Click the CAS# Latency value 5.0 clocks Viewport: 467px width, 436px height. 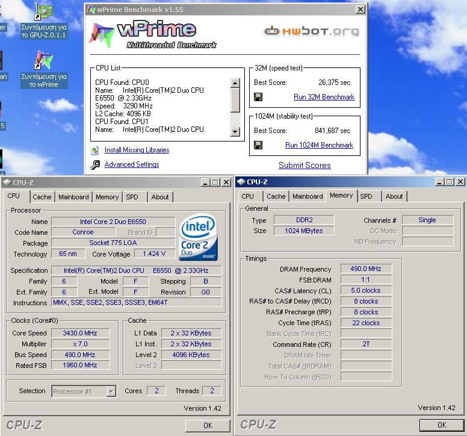[366, 291]
